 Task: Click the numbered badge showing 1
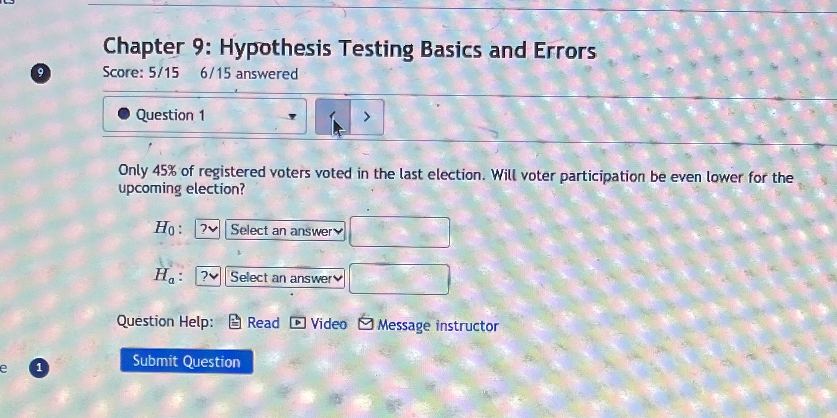(39, 368)
